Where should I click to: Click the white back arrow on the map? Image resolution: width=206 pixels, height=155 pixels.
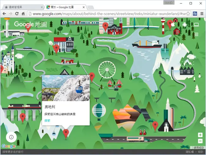coord(9,35)
